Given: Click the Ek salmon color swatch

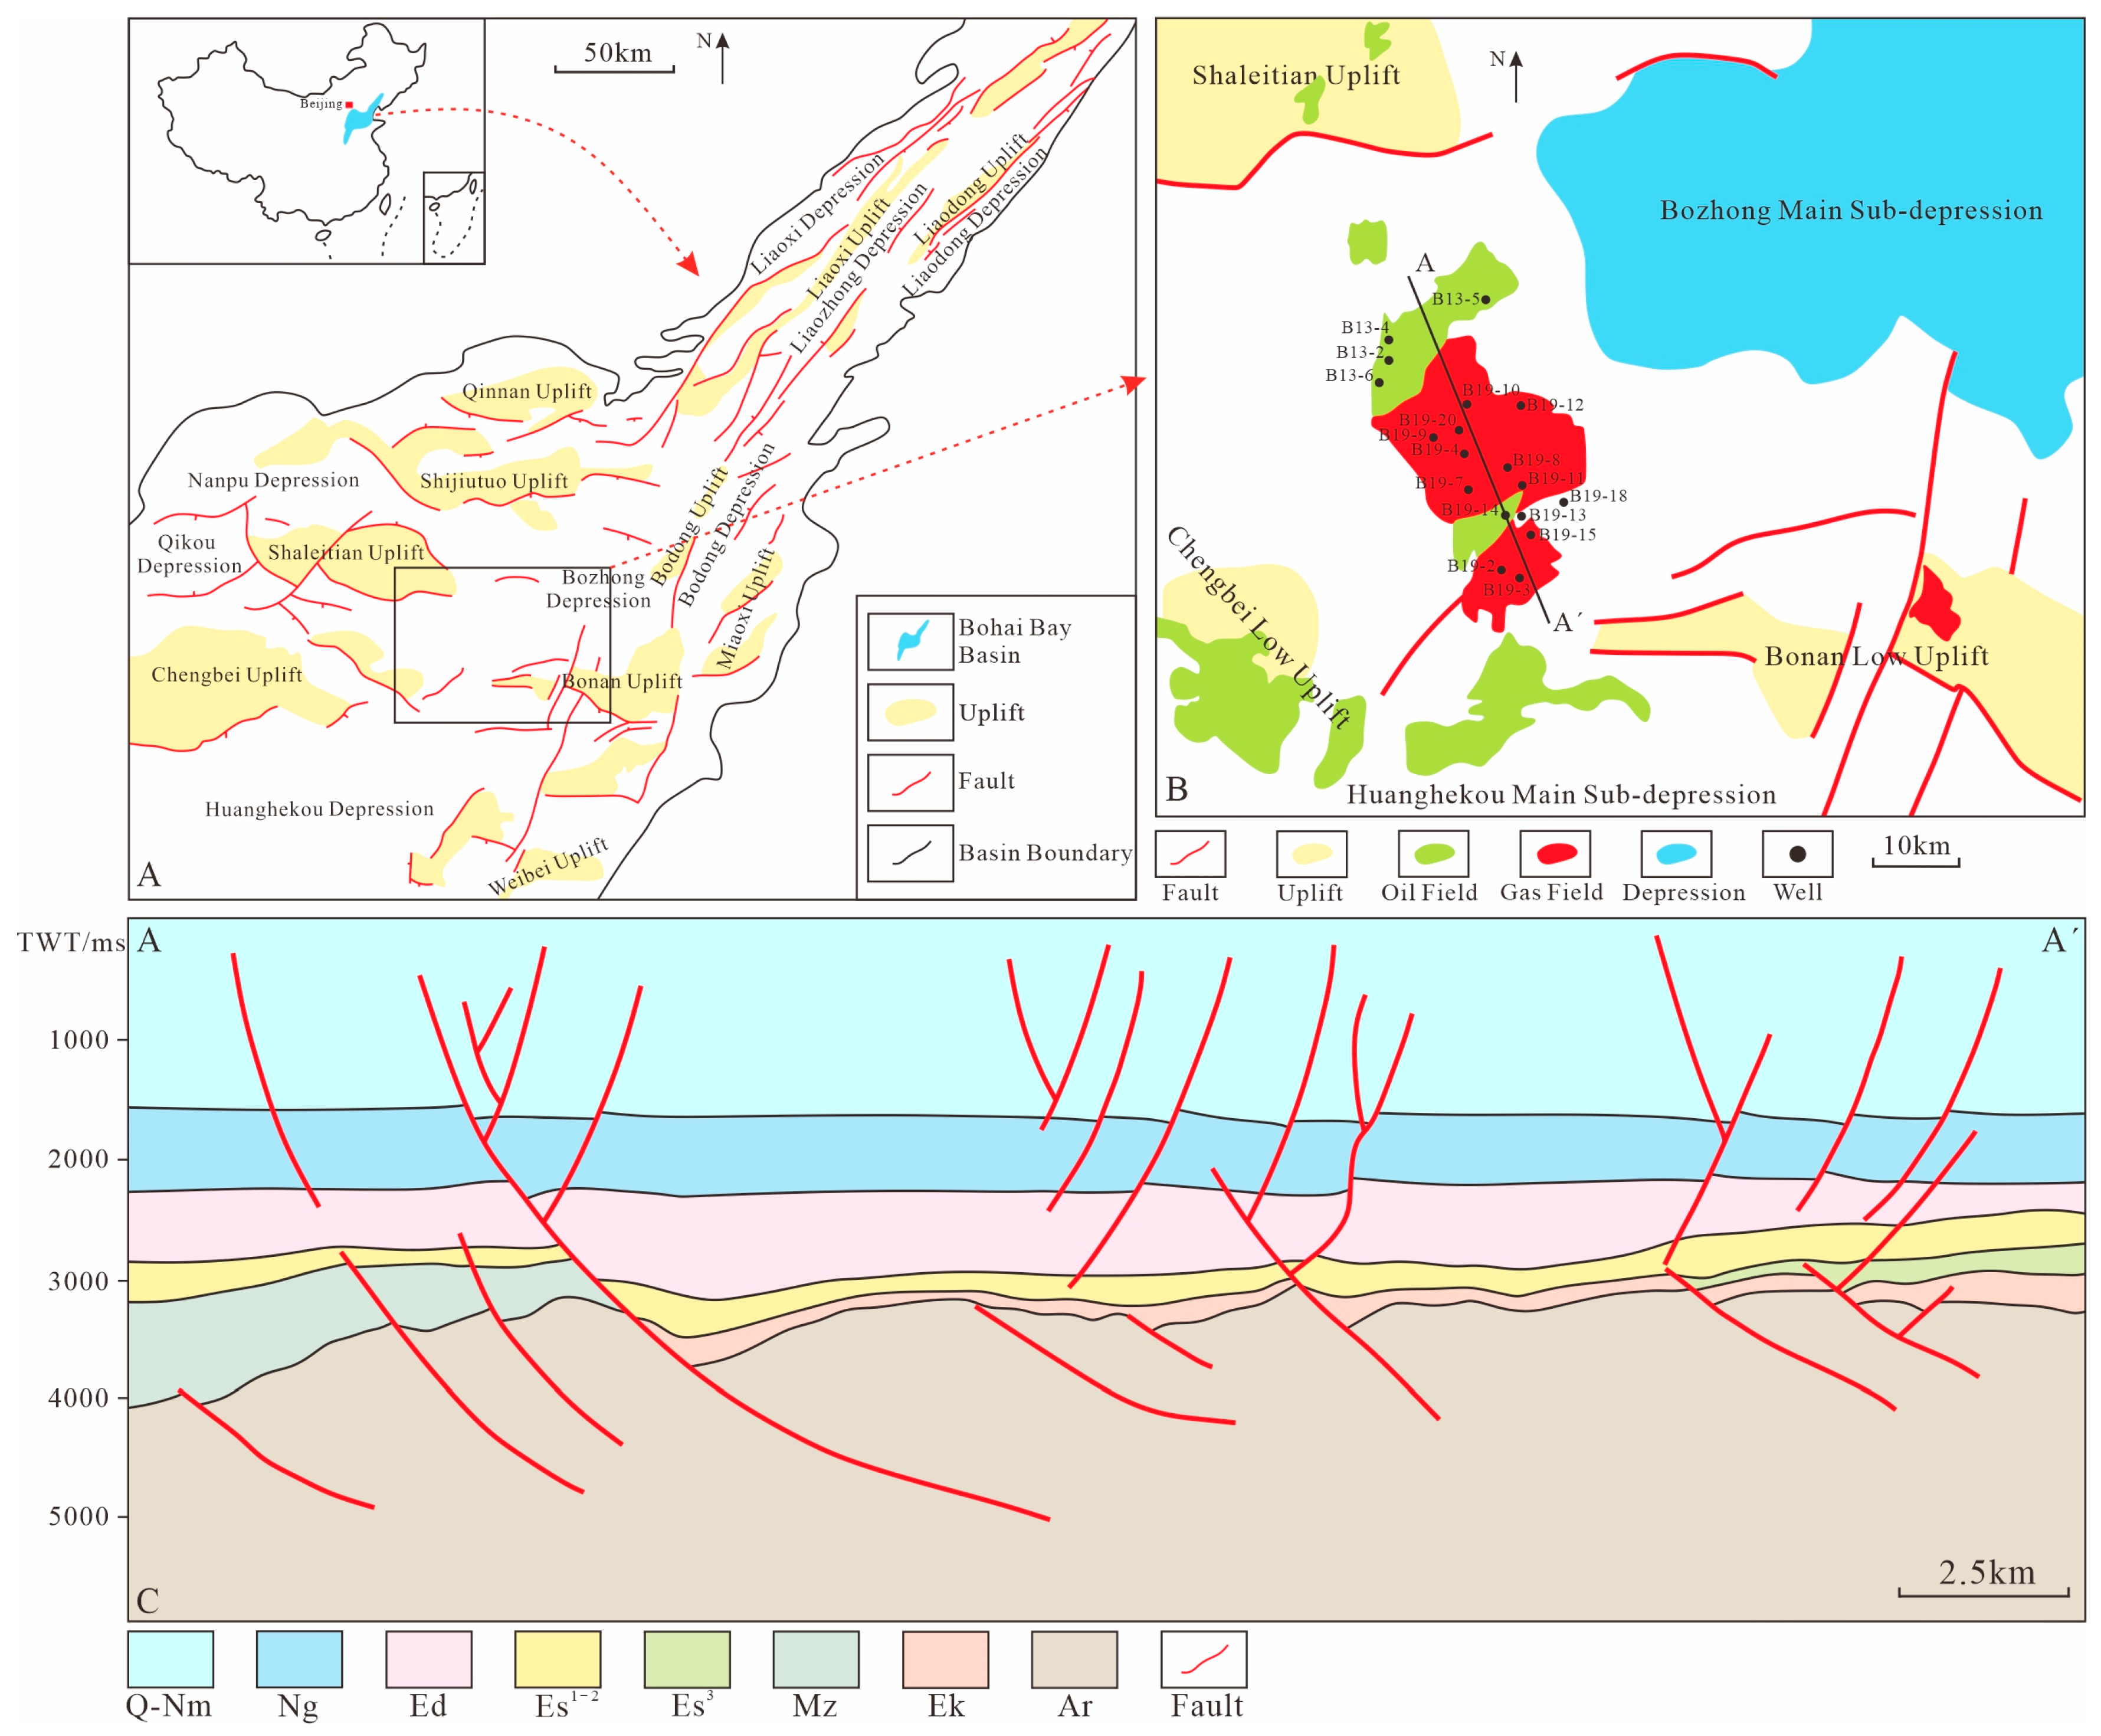Looking at the screenshot, I should 944,1659.
